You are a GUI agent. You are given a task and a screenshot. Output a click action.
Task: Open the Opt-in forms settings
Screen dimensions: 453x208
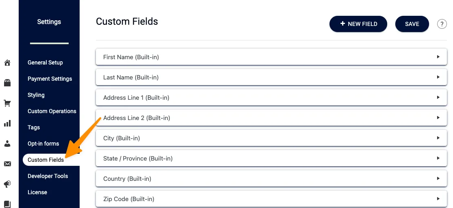tap(43, 144)
